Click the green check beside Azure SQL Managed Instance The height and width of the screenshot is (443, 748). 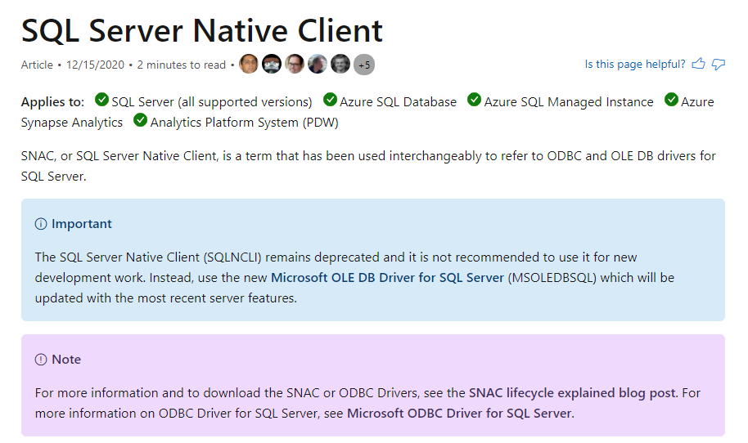pos(474,100)
